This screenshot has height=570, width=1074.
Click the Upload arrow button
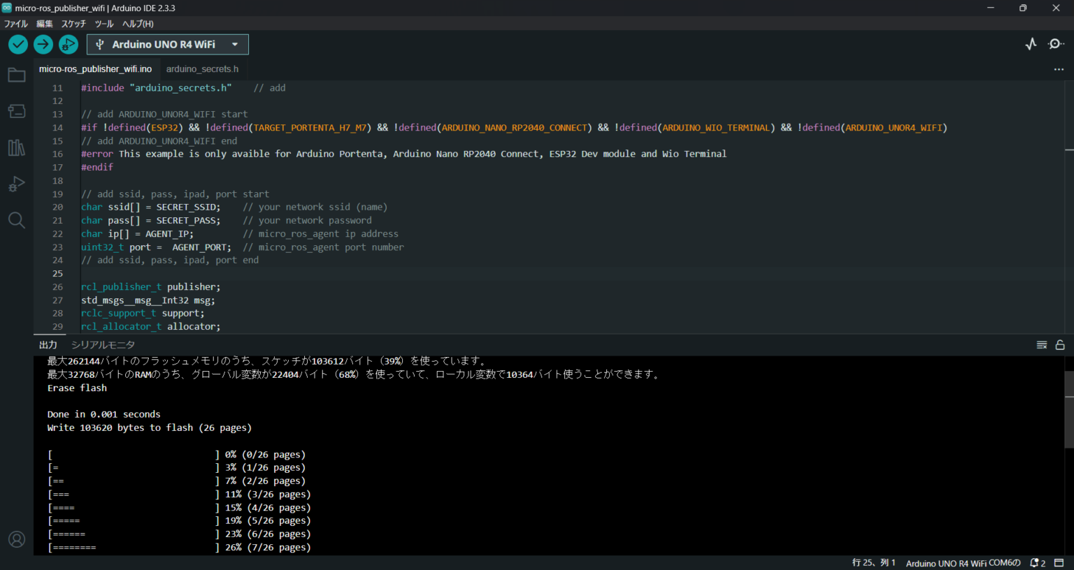point(43,45)
